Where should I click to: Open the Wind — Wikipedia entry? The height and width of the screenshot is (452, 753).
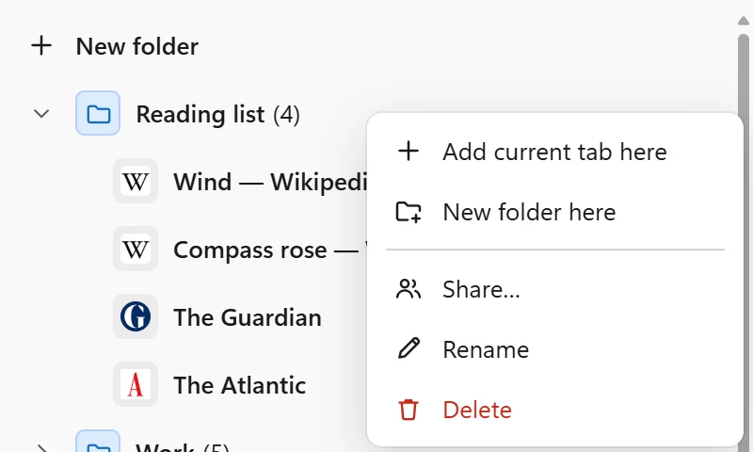pos(270,182)
